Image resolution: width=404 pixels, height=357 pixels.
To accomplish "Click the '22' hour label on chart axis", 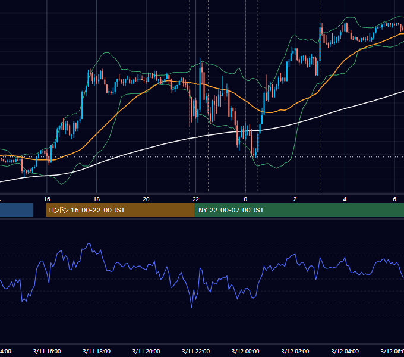I will (x=196, y=199).
